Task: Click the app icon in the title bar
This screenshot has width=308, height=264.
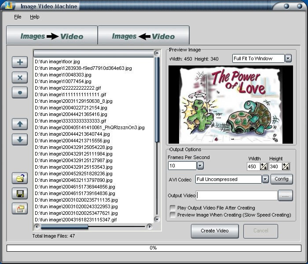Action: point(9,6)
